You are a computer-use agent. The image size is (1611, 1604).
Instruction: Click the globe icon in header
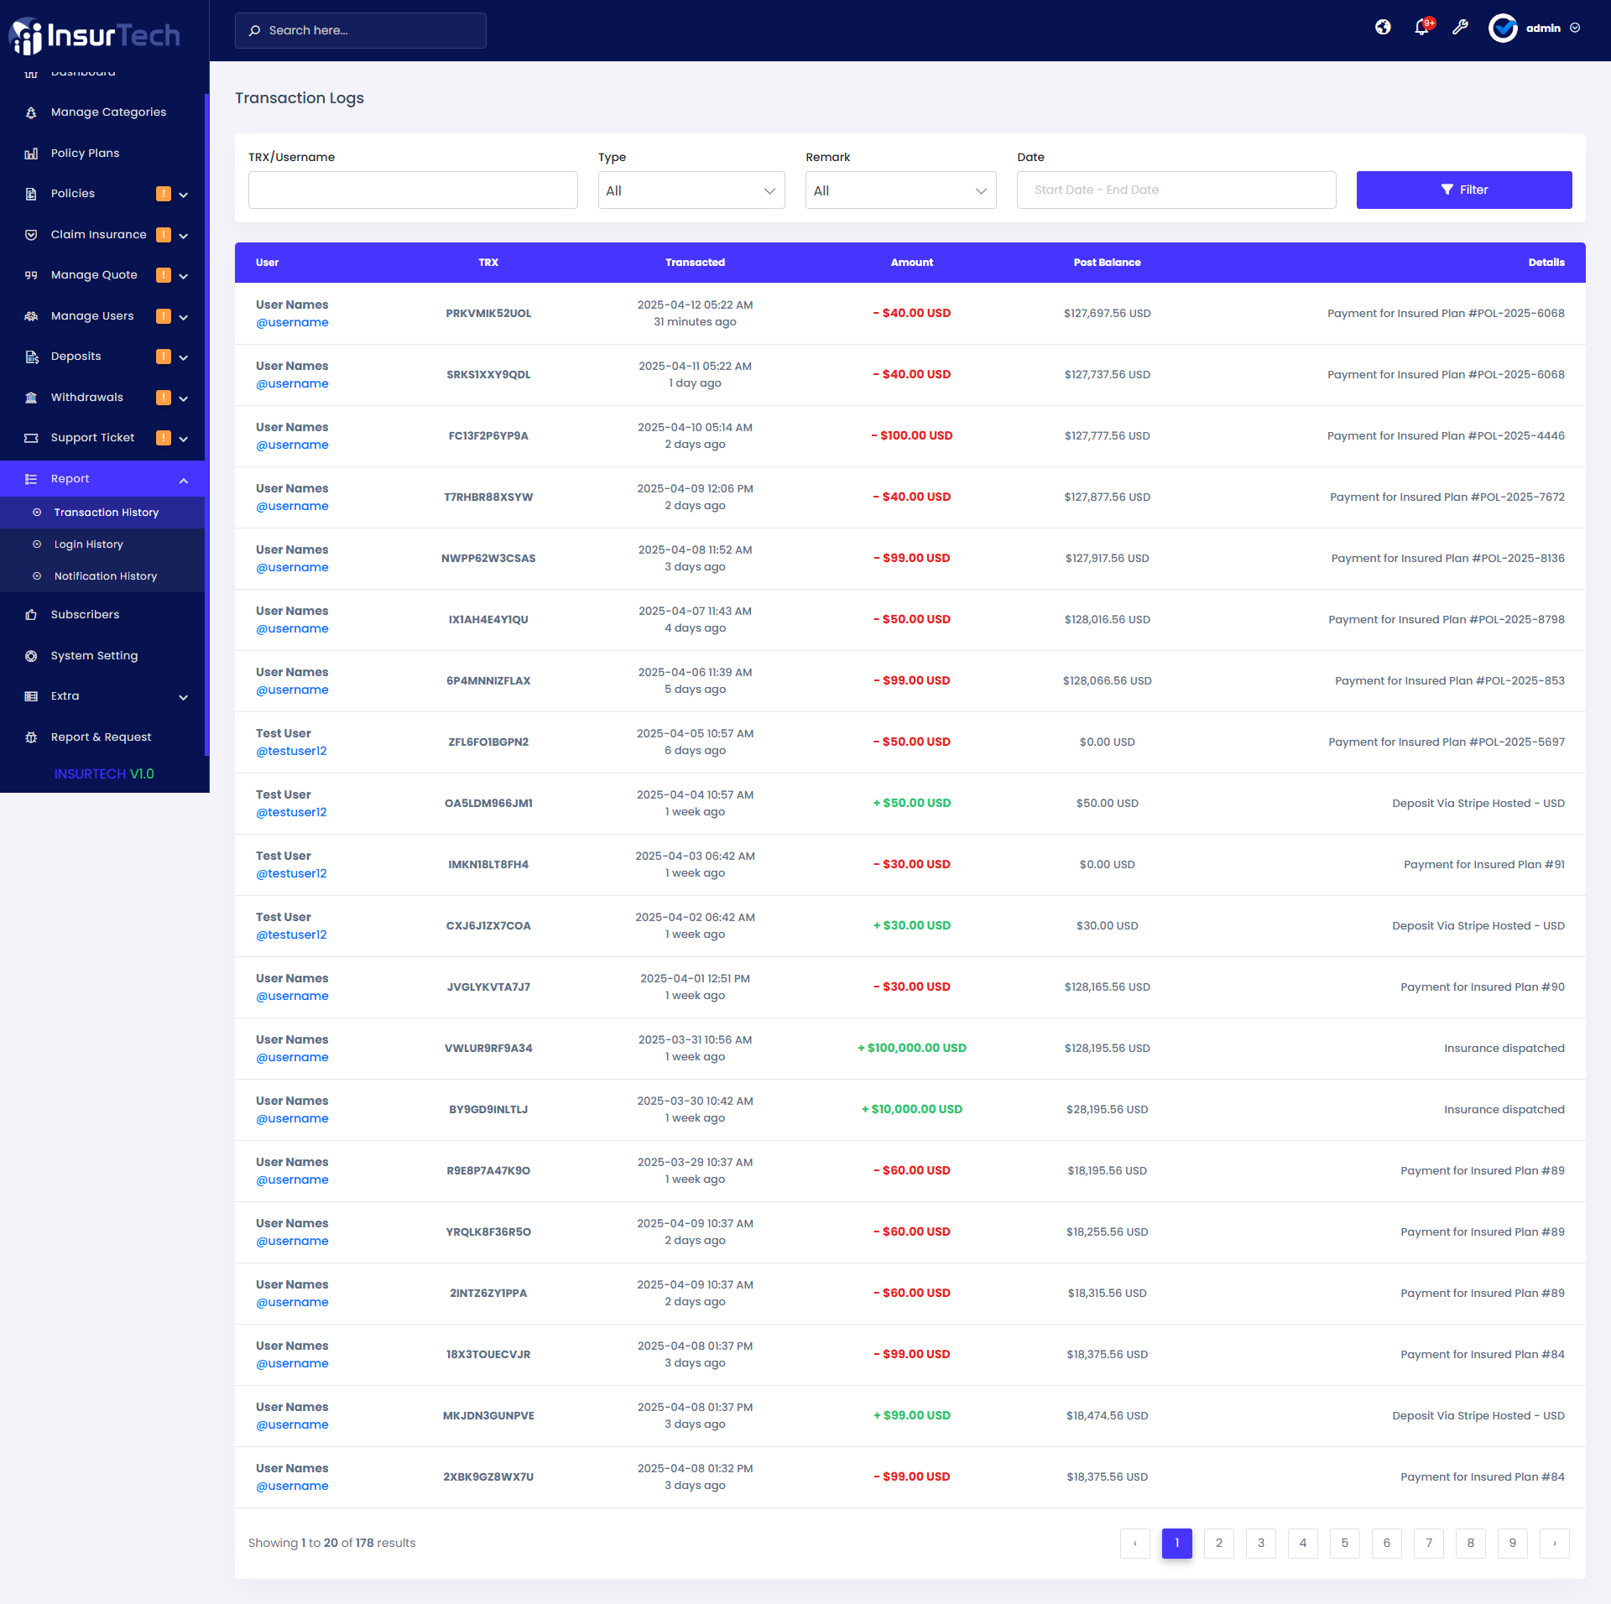[1383, 28]
